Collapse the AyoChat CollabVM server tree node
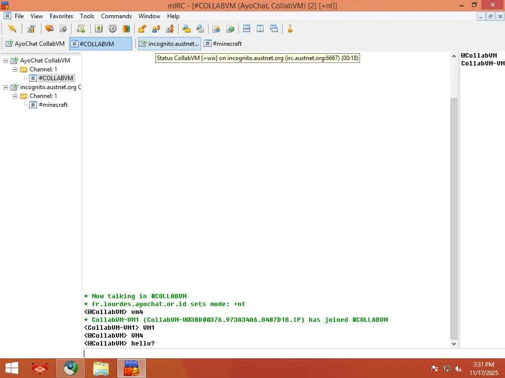Viewport: 505px width, 378px height. (5, 61)
